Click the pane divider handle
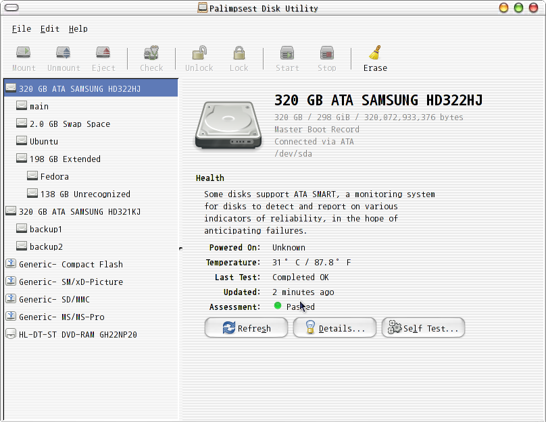 [180, 248]
